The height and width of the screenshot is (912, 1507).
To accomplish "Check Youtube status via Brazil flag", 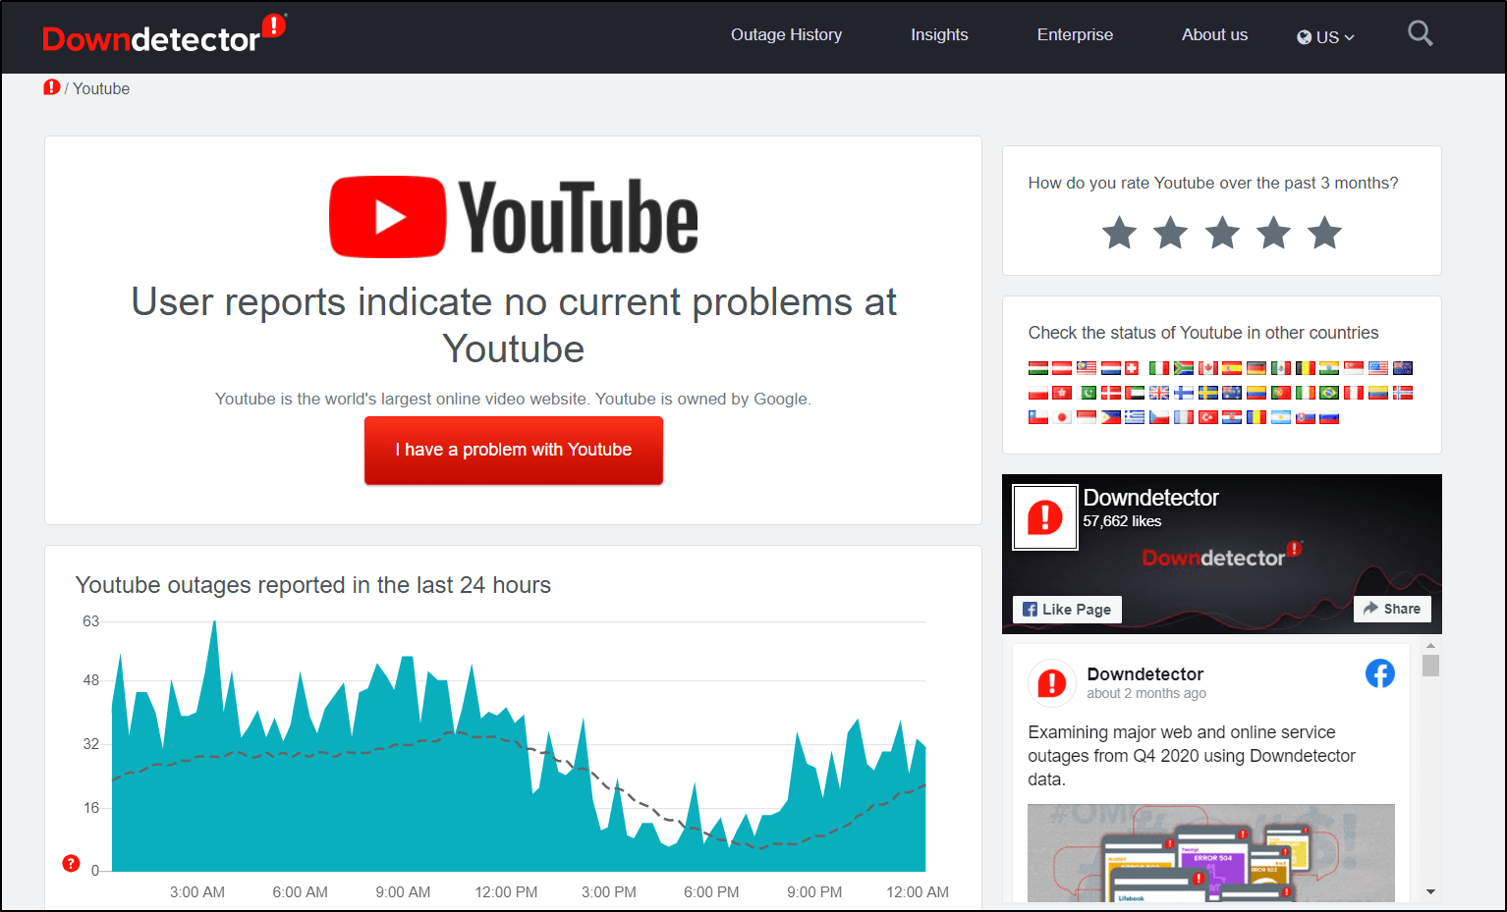I will click(x=1328, y=393).
